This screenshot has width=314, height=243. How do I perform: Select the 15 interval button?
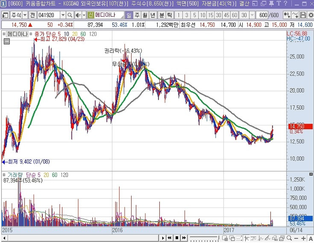point(211,15)
